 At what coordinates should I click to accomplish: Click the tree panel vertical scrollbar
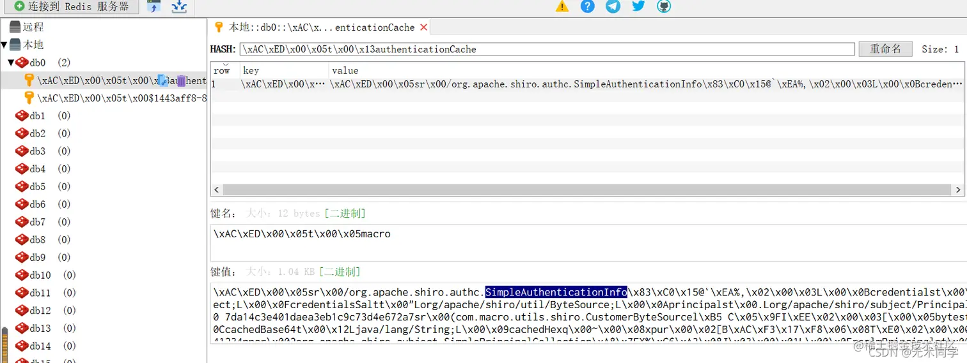(x=4, y=344)
